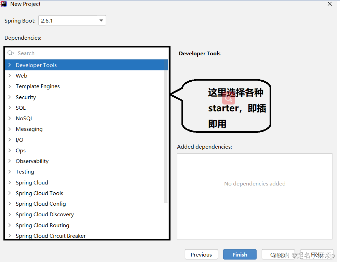This screenshot has width=340, height=262.
Task: Expand the Spring Cloud chevron
Action: pyautogui.click(x=10, y=182)
